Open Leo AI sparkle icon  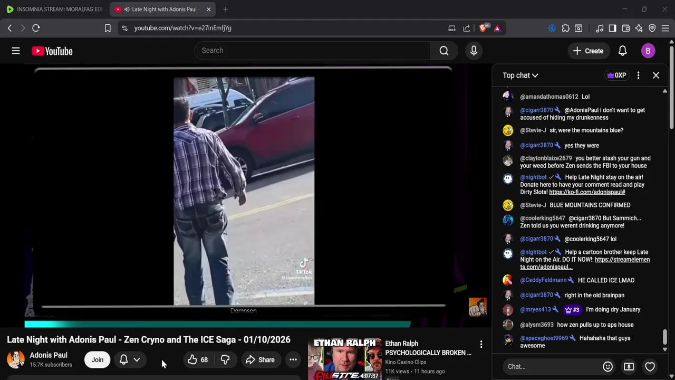pyautogui.click(x=639, y=28)
